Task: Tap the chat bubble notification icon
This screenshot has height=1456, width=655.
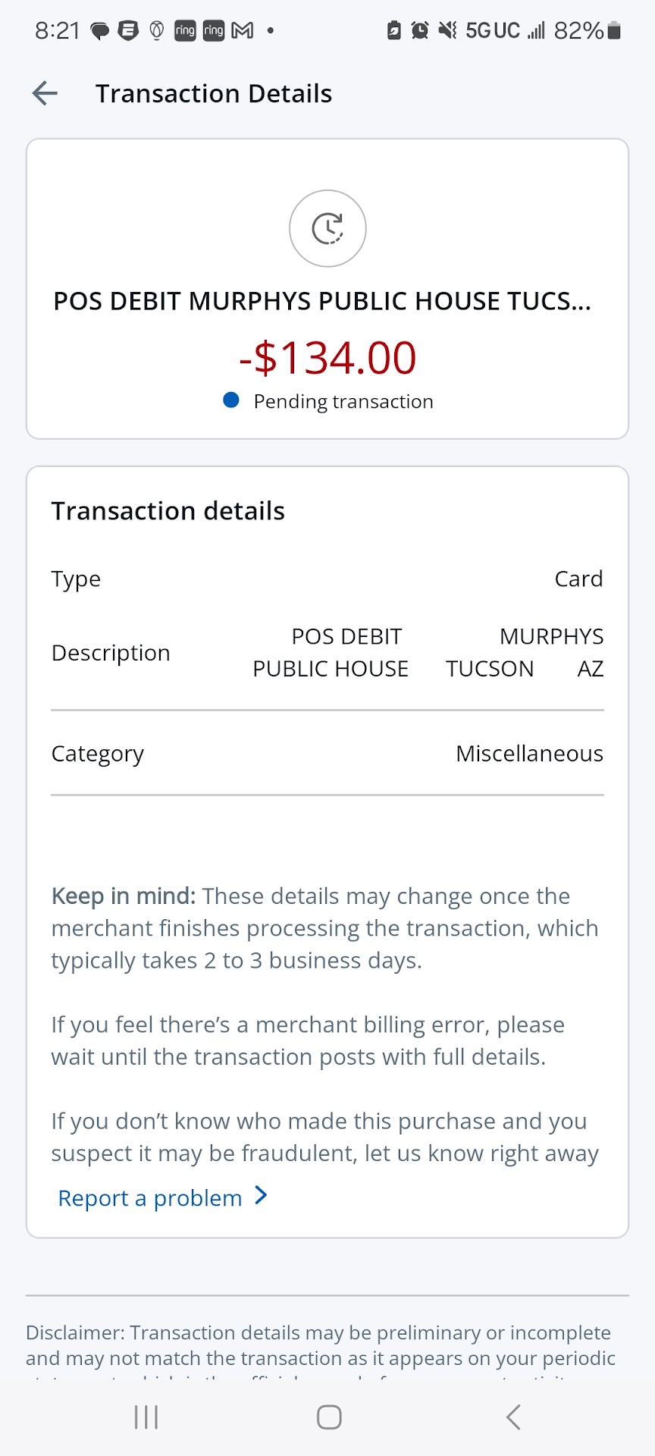Action: 100,31
